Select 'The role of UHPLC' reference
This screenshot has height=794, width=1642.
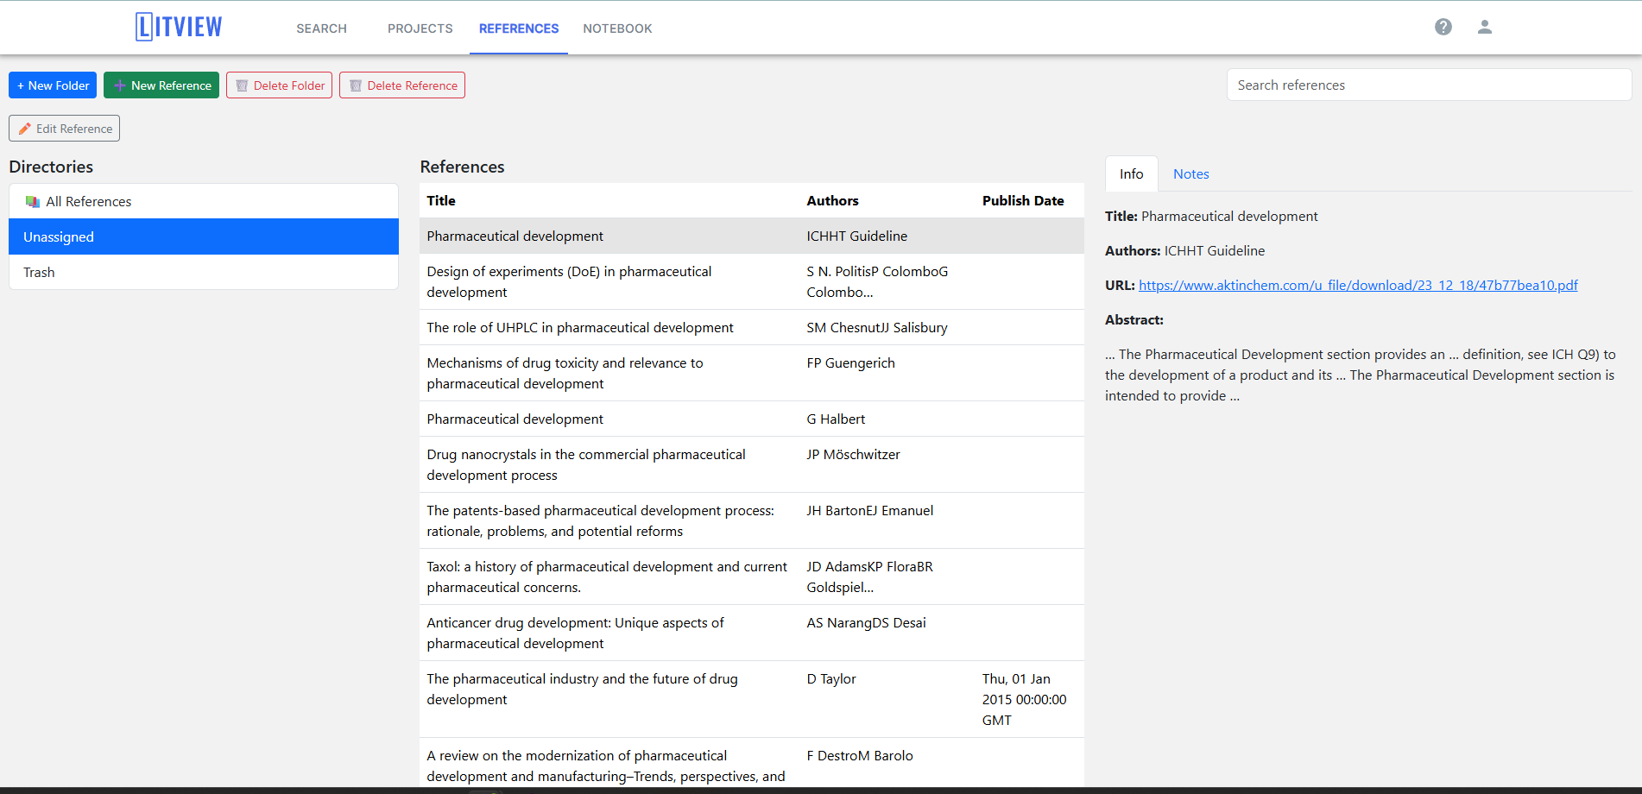pos(752,327)
